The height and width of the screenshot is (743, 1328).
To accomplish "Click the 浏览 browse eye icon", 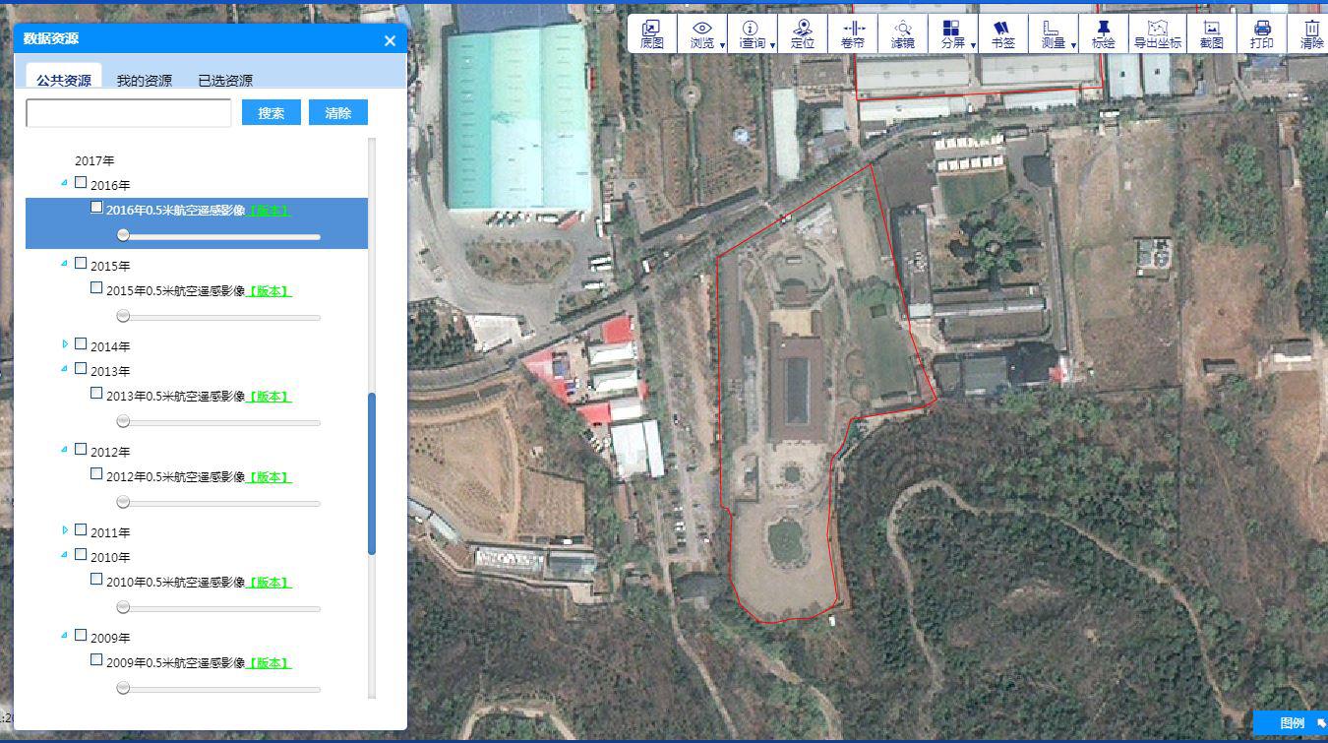I will tap(701, 28).
